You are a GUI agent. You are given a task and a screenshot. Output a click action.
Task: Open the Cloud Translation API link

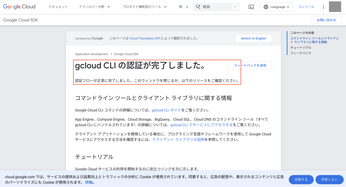[x=145, y=38]
